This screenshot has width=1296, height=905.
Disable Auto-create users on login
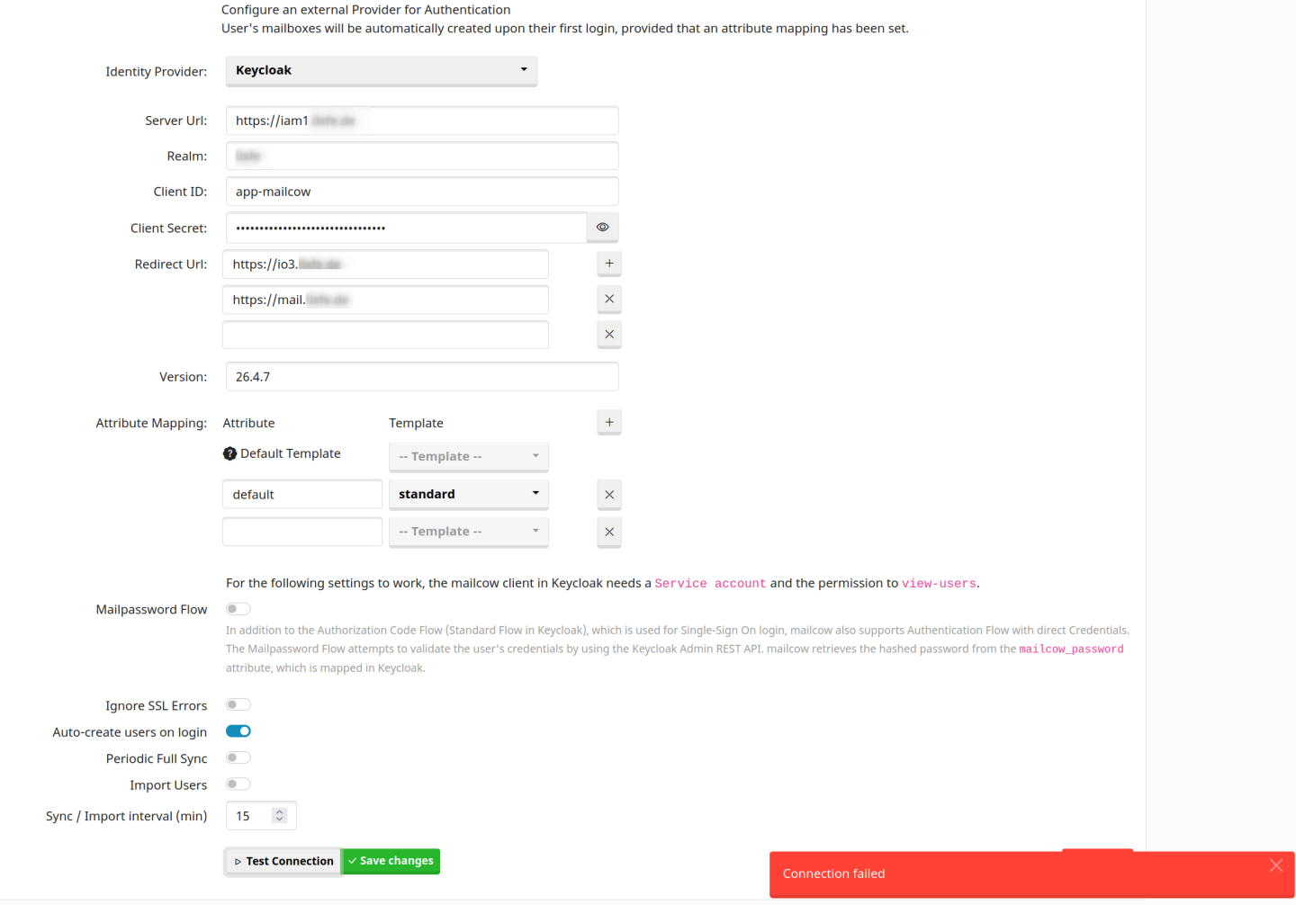click(238, 731)
